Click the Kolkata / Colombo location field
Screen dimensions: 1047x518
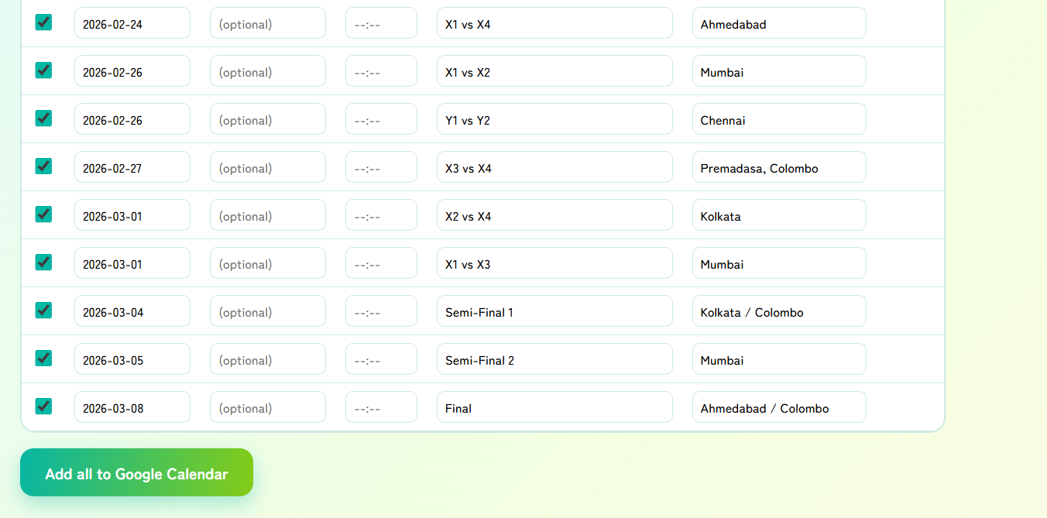coord(779,311)
